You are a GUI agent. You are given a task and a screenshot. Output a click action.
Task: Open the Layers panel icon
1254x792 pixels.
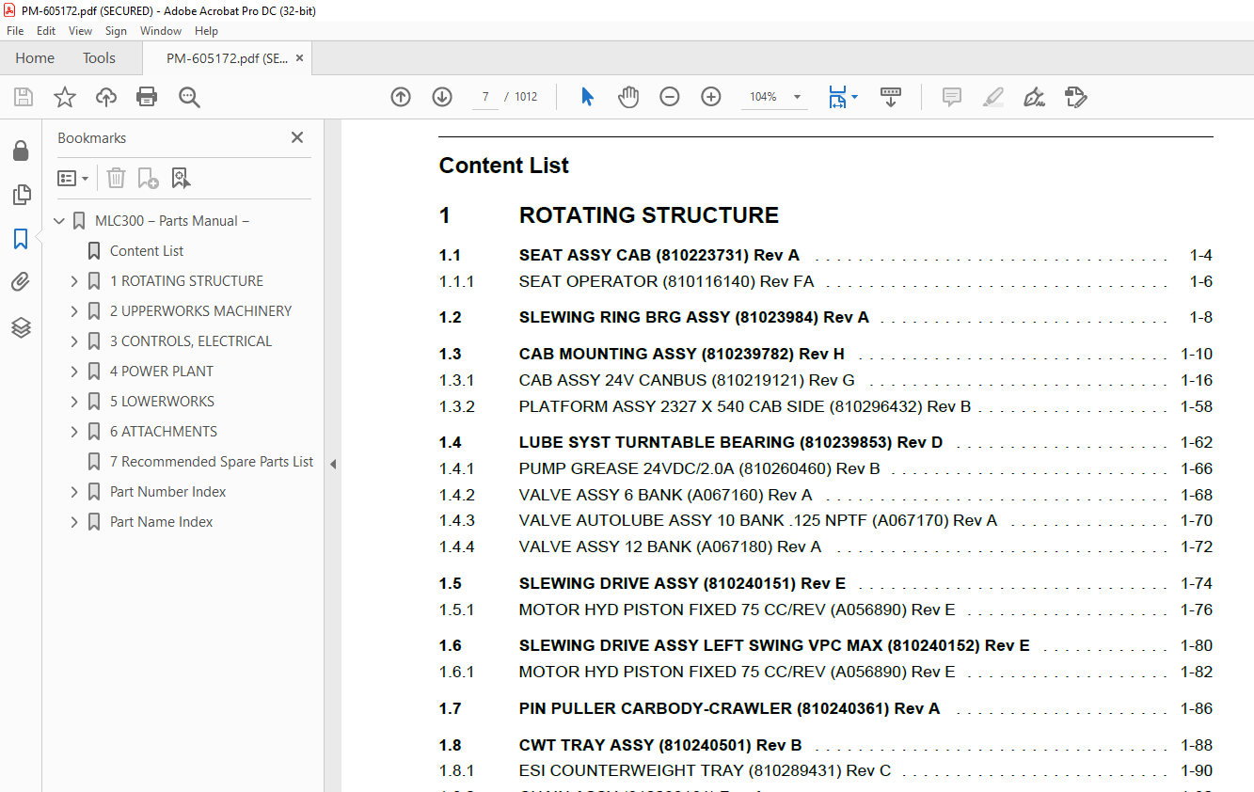click(x=21, y=327)
